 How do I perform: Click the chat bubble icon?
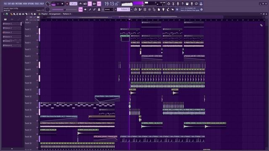196,4
